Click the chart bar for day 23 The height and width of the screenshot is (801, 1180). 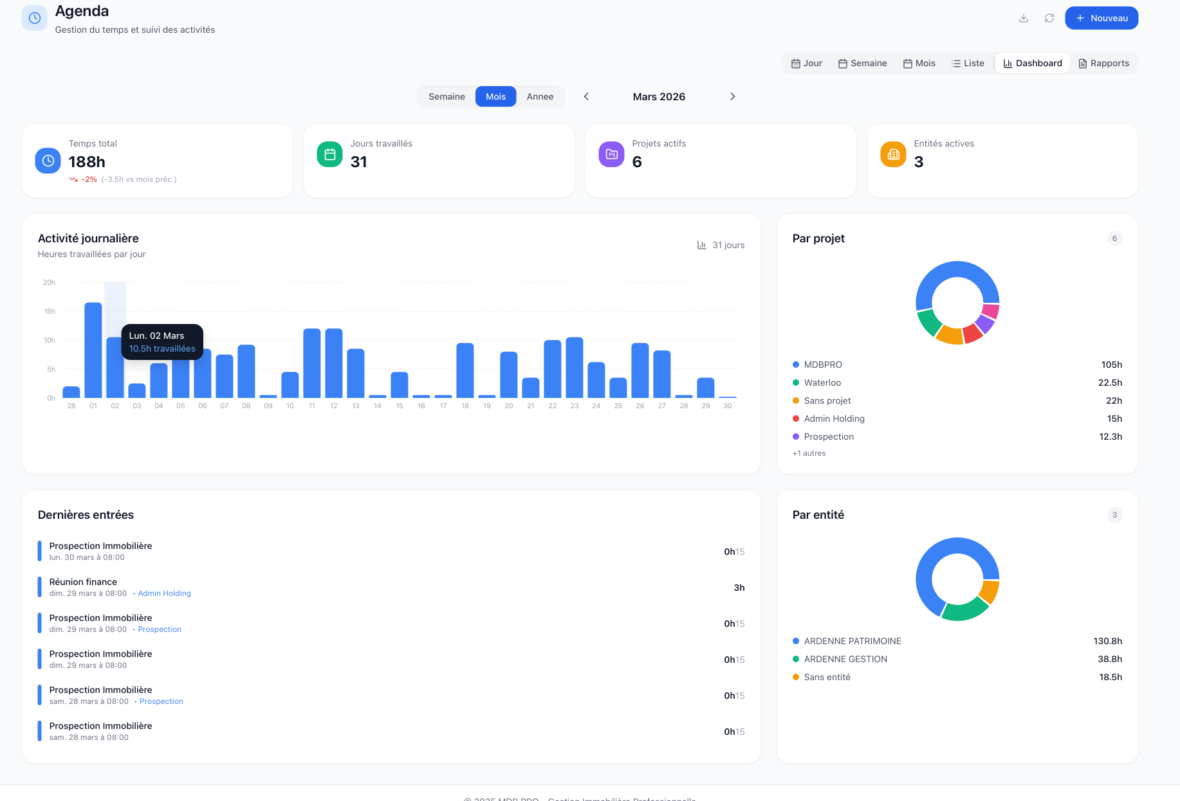(575, 368)
